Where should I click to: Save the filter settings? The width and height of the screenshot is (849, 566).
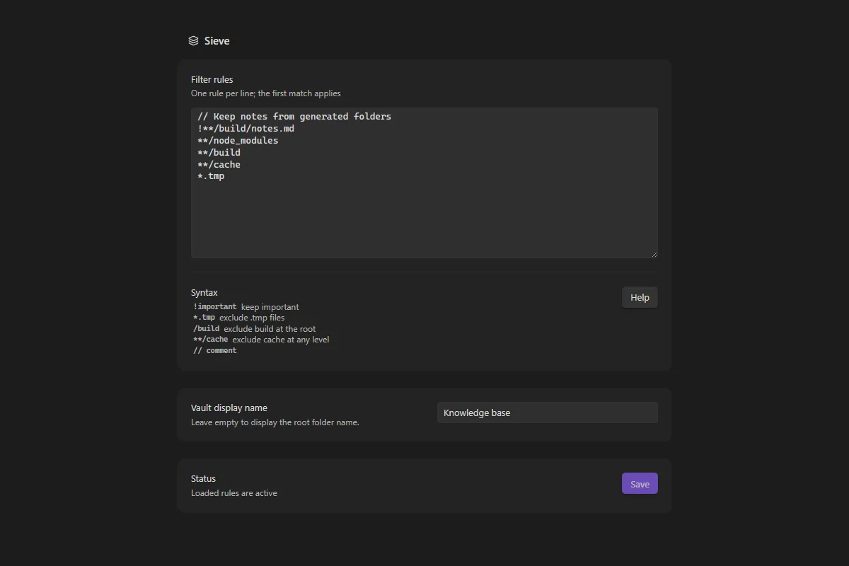640,483
